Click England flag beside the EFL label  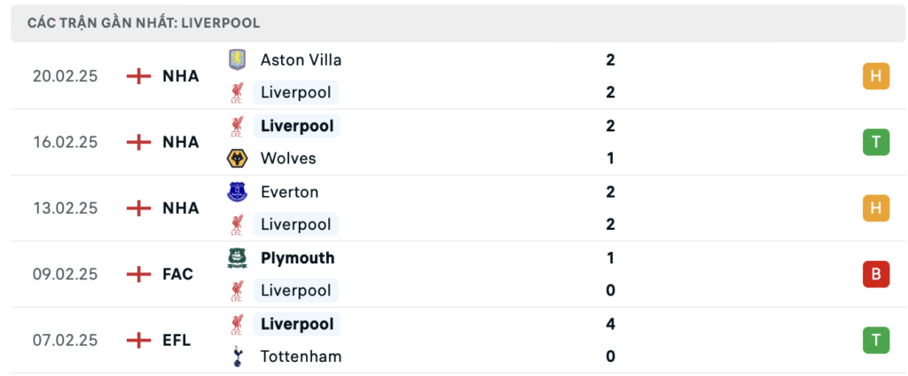138,340
